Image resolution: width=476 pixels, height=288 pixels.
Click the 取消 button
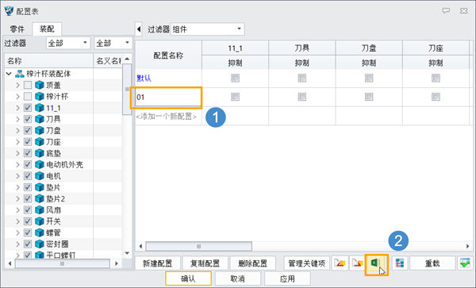[238, 278]
